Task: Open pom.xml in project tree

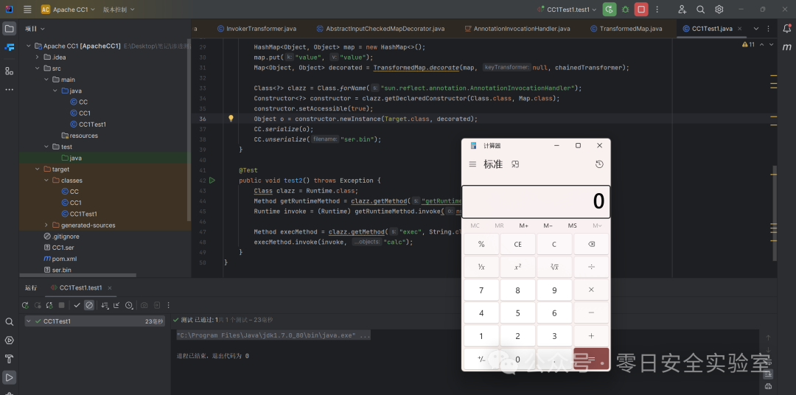Action: pos(60,259)
